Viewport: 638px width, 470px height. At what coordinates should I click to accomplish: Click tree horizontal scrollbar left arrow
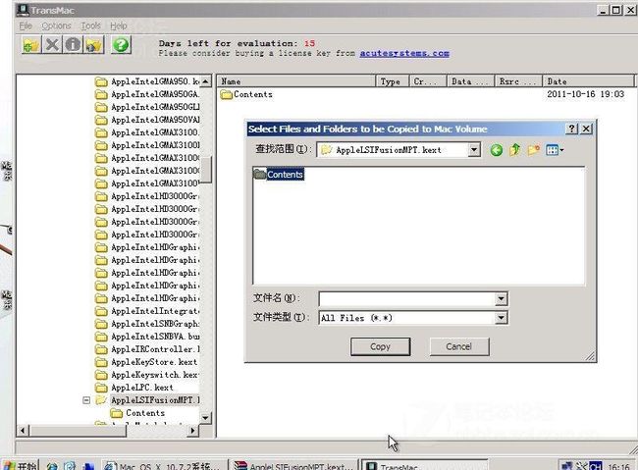pyautogui.click(x=23, y=430)
